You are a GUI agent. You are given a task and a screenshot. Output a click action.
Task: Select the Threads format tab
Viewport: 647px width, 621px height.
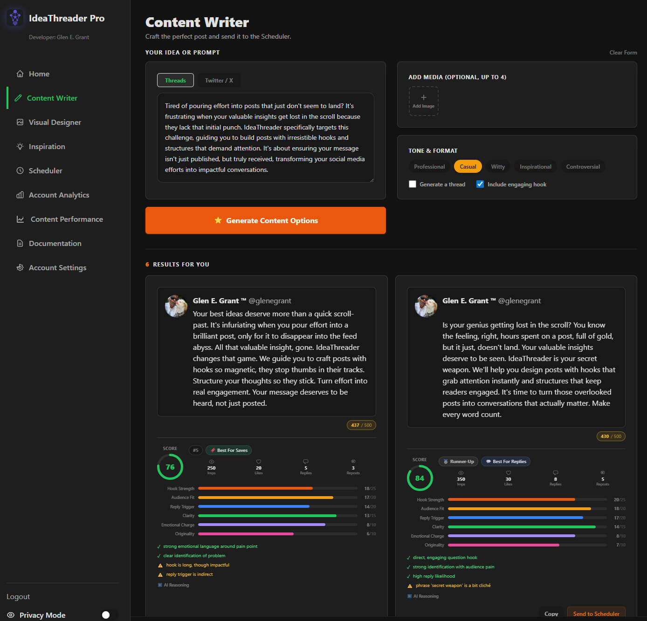[175, 80]
